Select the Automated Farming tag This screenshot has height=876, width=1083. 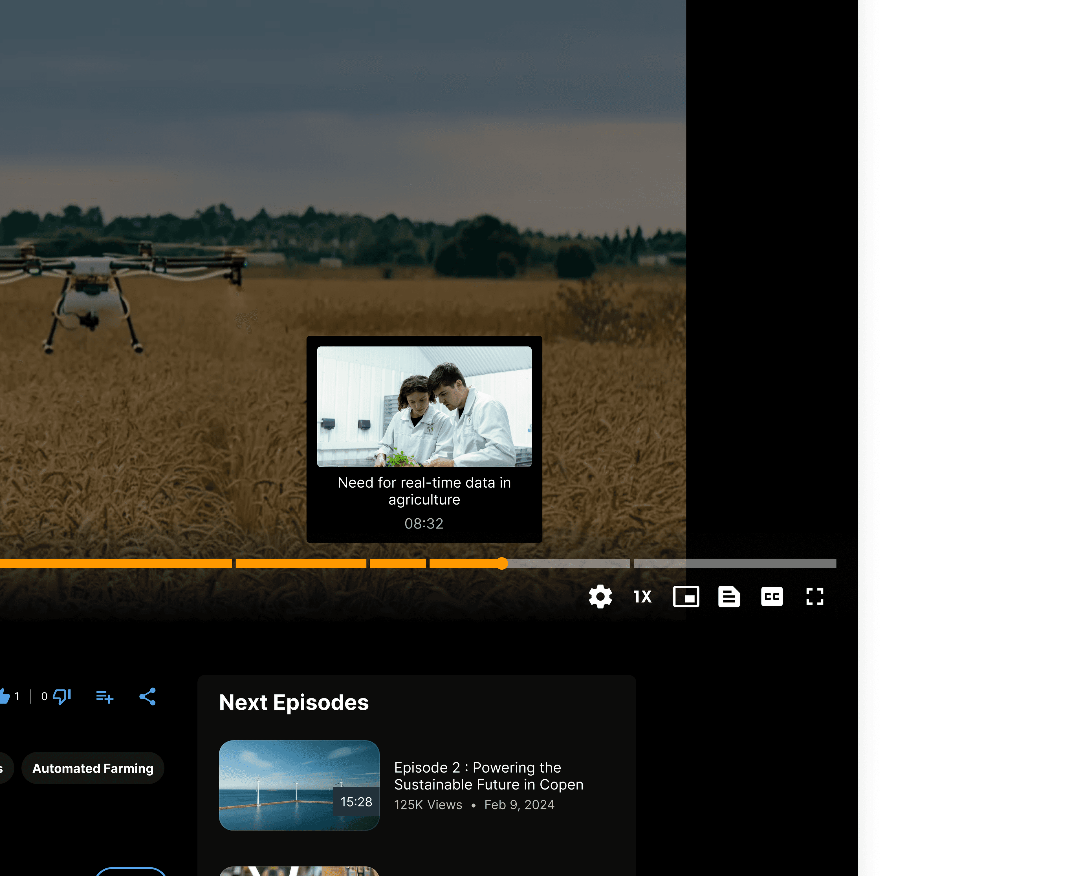point(93,768)
